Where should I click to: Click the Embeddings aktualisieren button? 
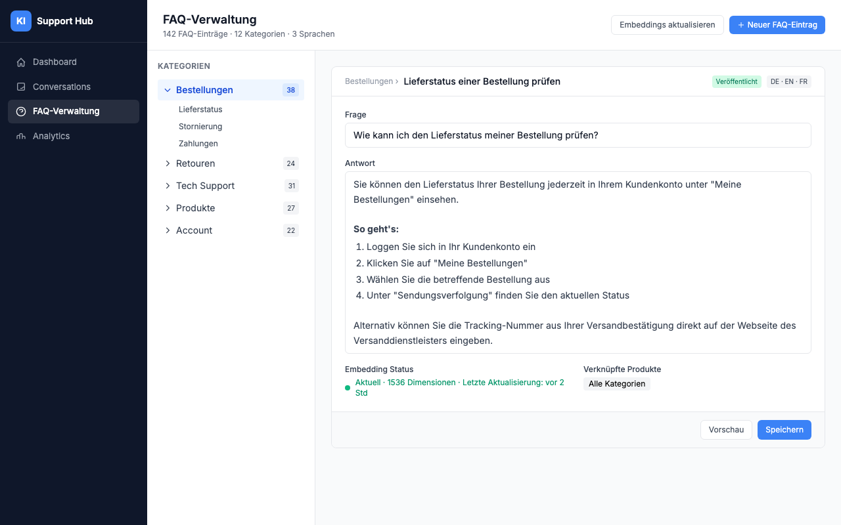[x=667, y=24]
